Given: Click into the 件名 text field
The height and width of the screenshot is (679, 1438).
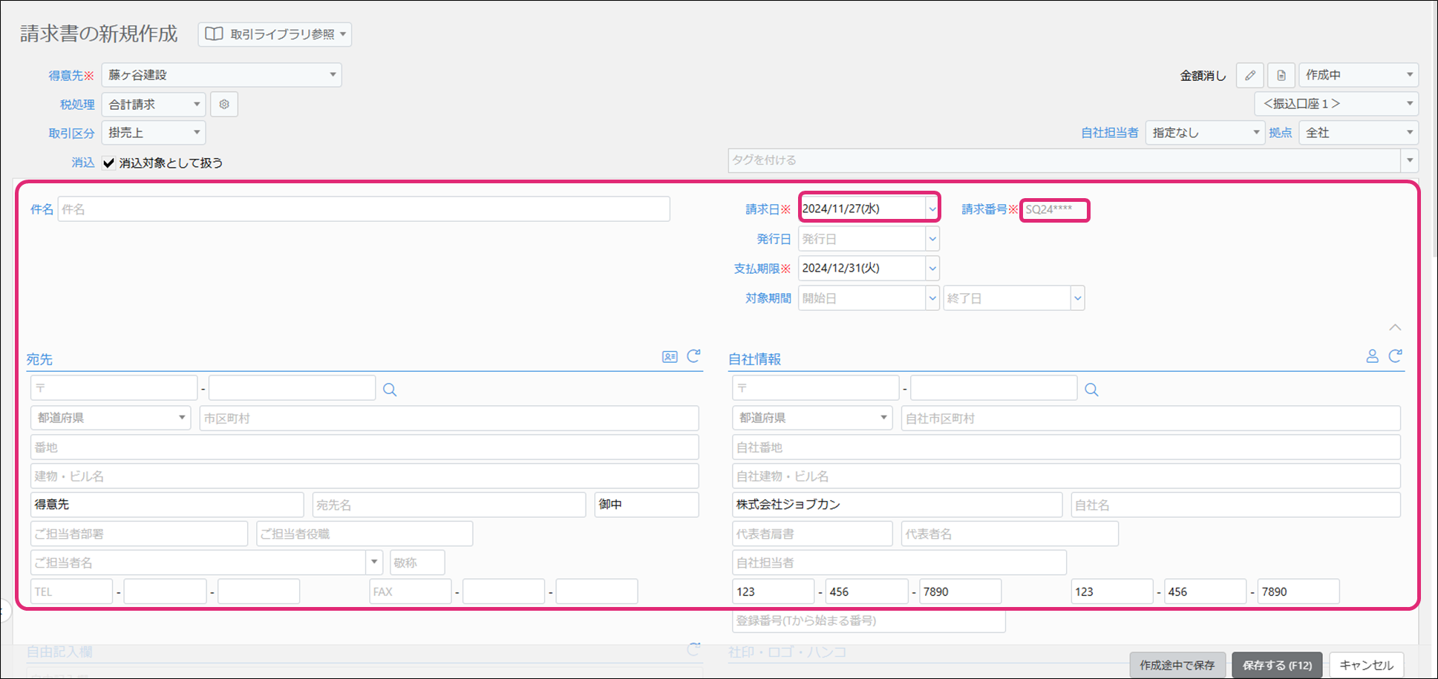Looking at the screenshot, I should [x=364, y=209].
